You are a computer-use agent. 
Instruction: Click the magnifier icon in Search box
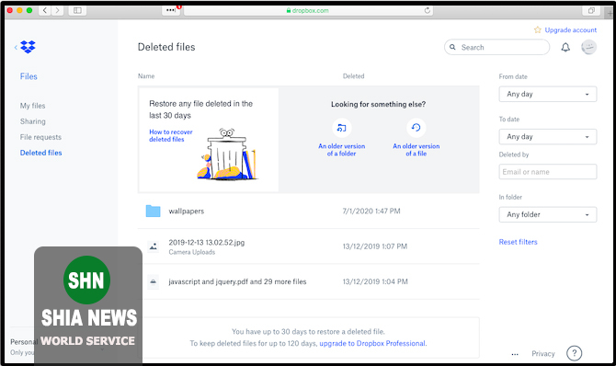(452, 47)
